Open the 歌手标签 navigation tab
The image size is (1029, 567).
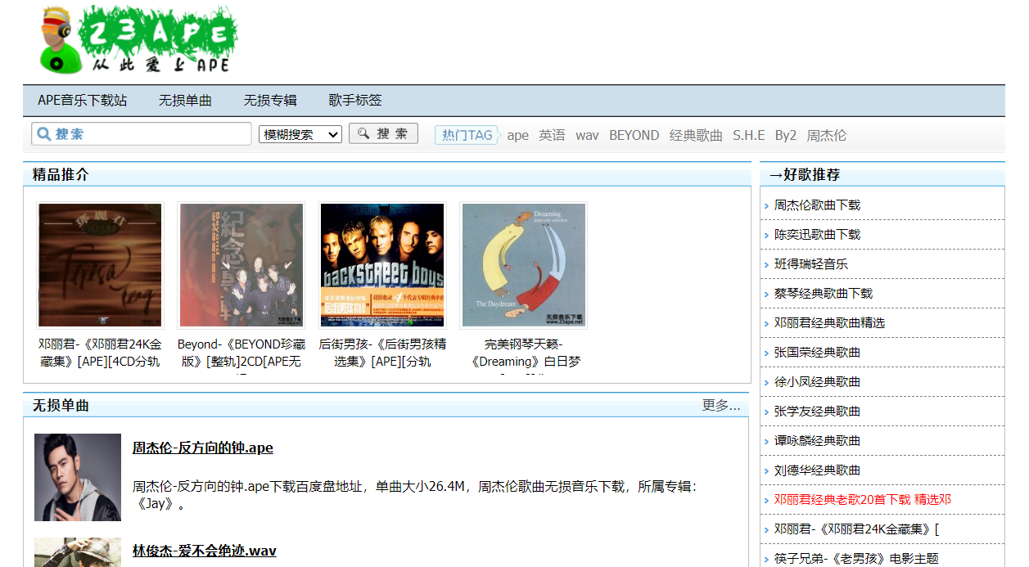coord(355,101)
